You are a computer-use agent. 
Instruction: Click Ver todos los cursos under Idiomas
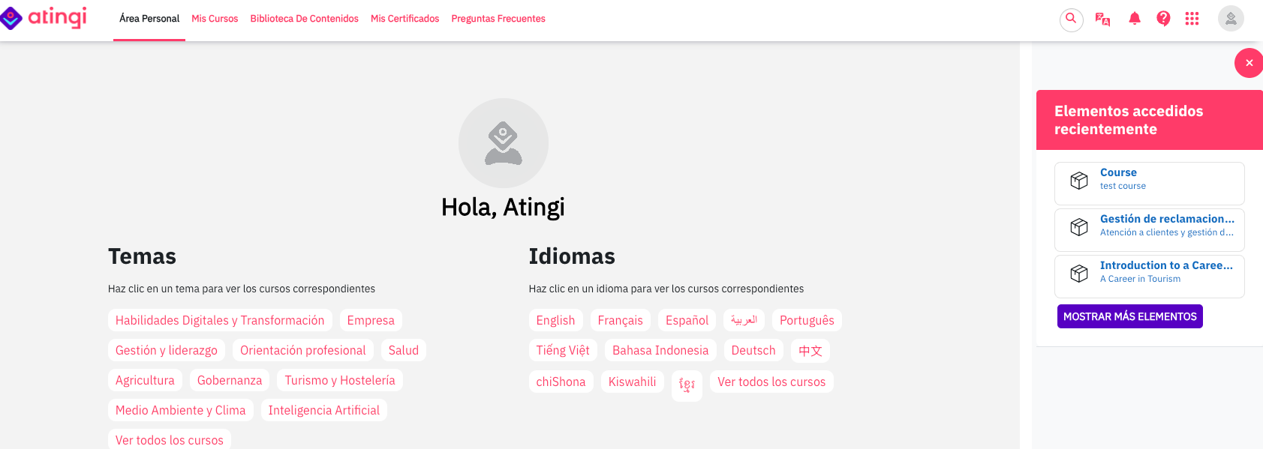[x=771, y=382]
